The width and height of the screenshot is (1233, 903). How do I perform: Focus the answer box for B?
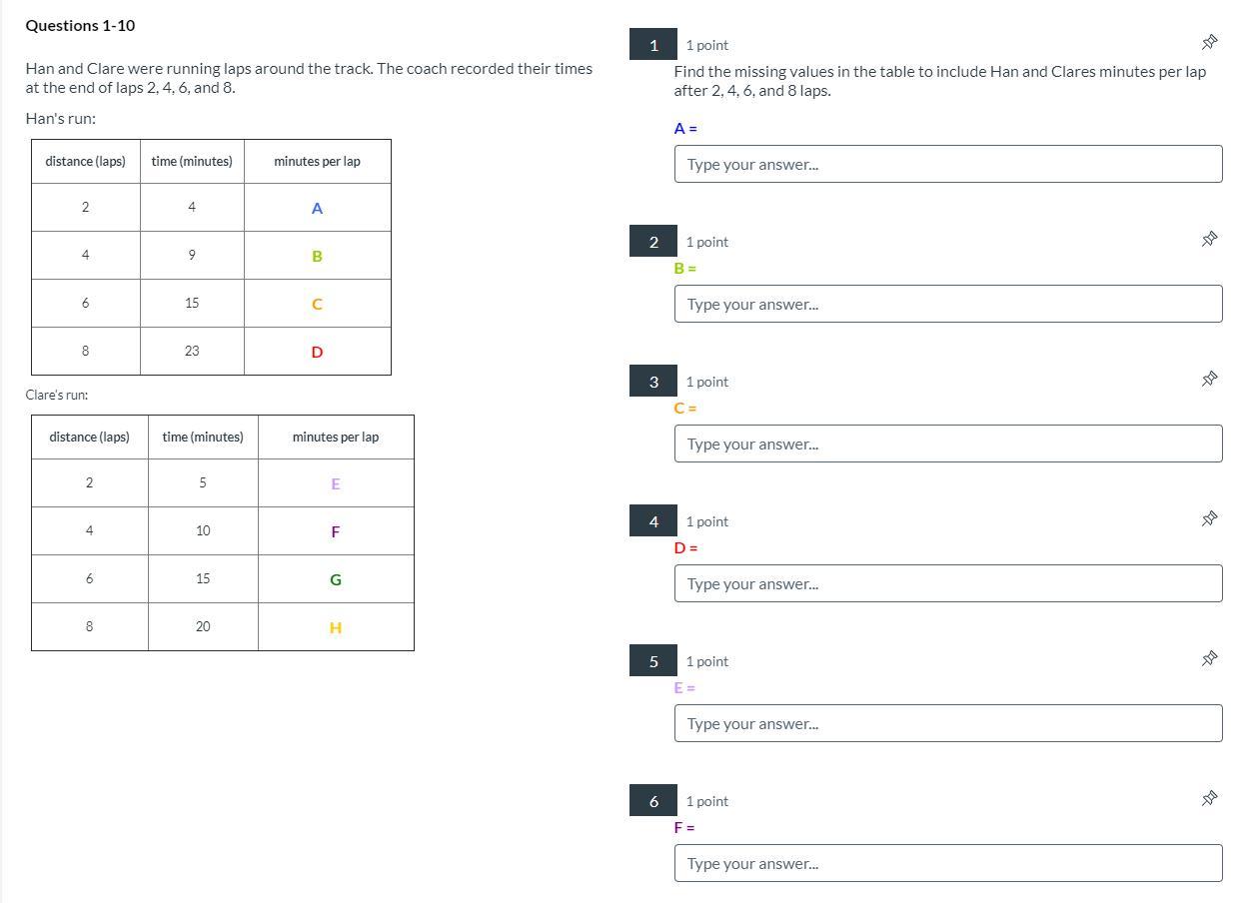coord(947,304)
